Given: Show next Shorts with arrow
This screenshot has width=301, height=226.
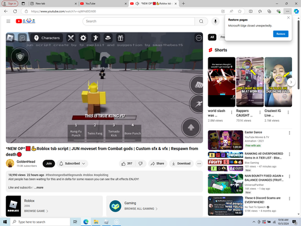Looking at the screenshot, I should pos(291,82).
